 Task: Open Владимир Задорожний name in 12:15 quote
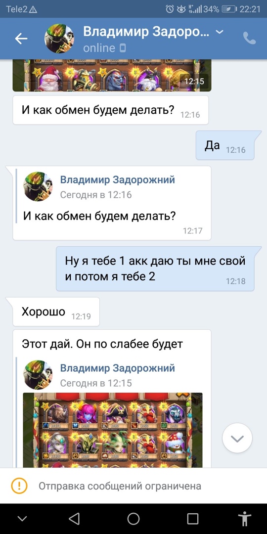tap(118, 368)
